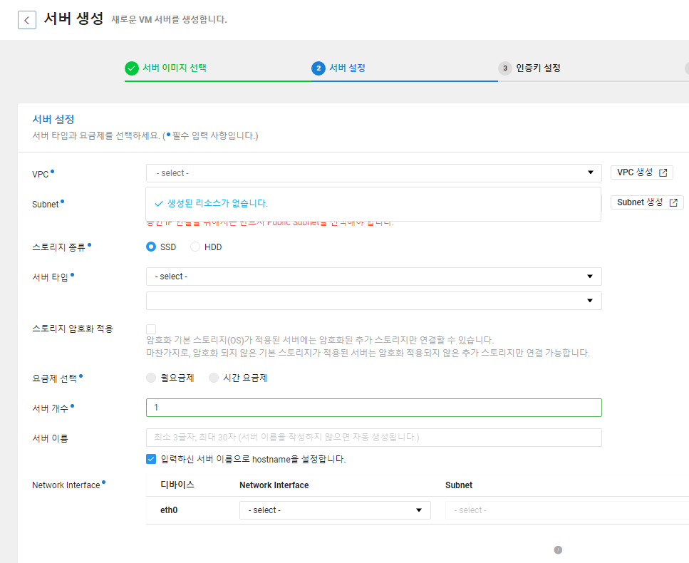The image size is (689, 563).
Task: Choose the 시간 요금제 pricing option
Action: point(214,378)
